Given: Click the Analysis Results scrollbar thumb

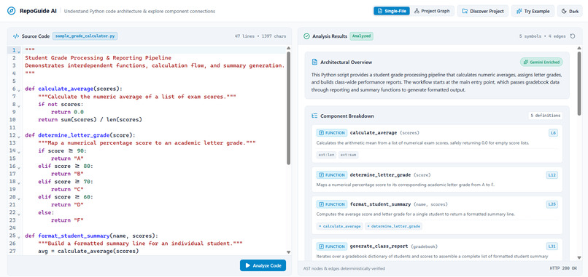Looking at the screenshot, I should pyautogui.click(x=579, y=83).
